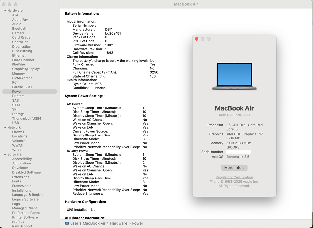
Task: Open the Regulatory Certification link
Action: coord(234,177)
